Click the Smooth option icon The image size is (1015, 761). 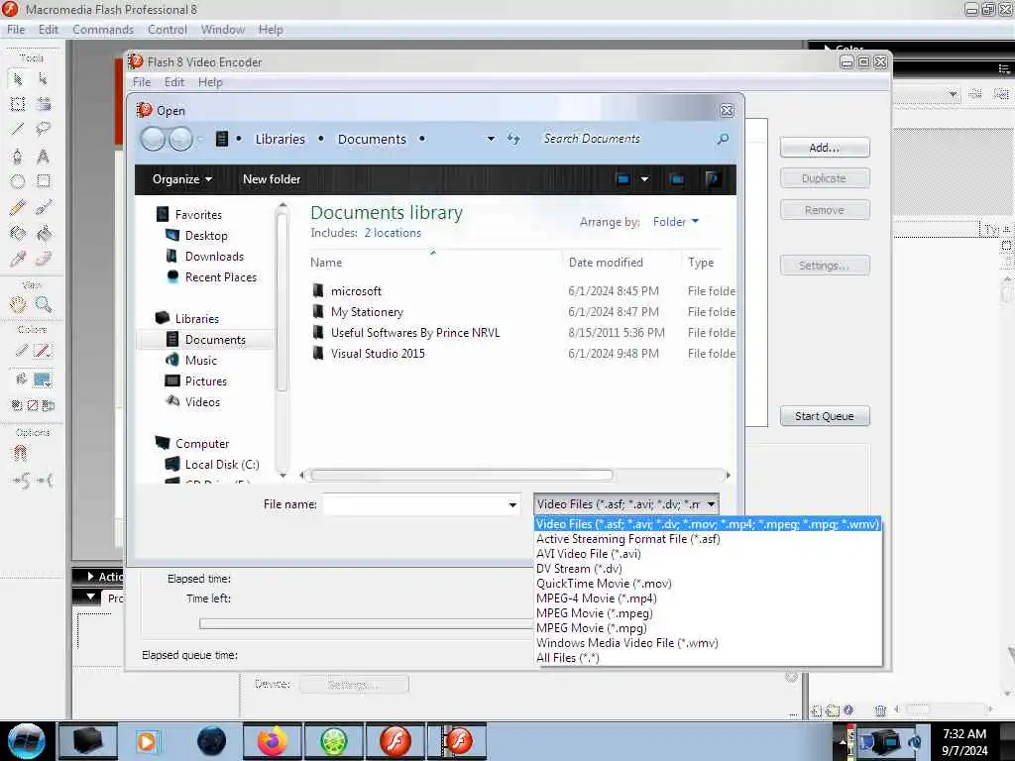pos(20,481)
